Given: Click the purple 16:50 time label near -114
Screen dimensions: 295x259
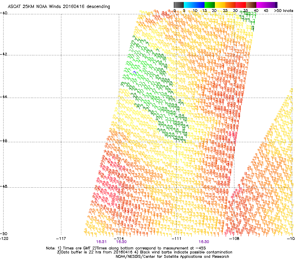Looking at the screenshot, I should point(121,242).
